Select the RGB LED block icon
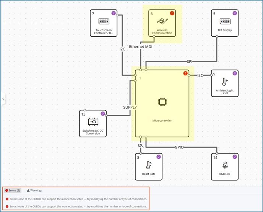 click(225, 165)
